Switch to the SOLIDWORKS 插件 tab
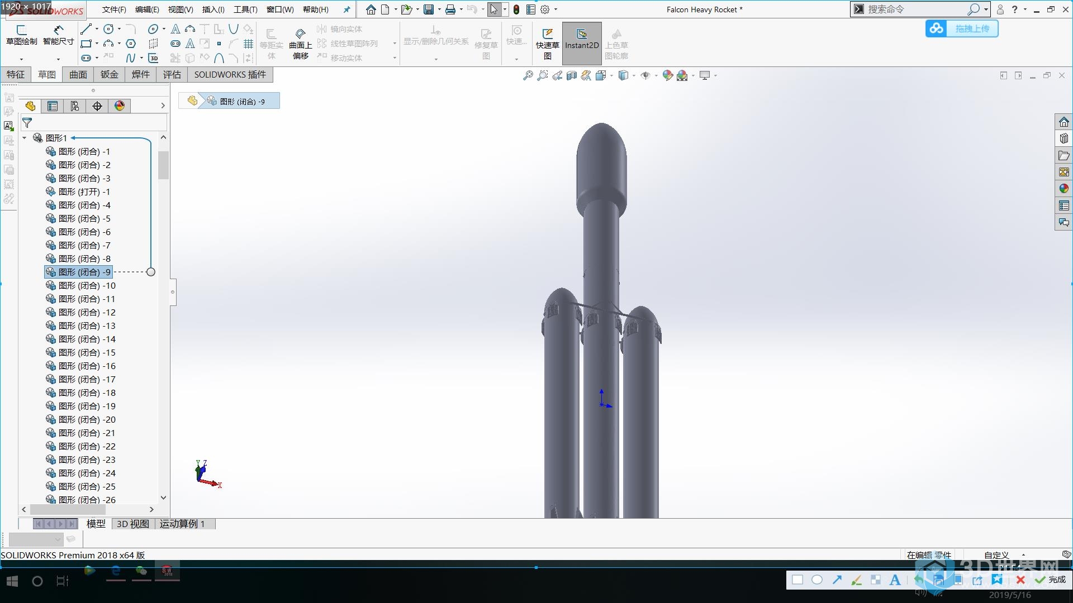The image size is (1073, 603). 230,74
